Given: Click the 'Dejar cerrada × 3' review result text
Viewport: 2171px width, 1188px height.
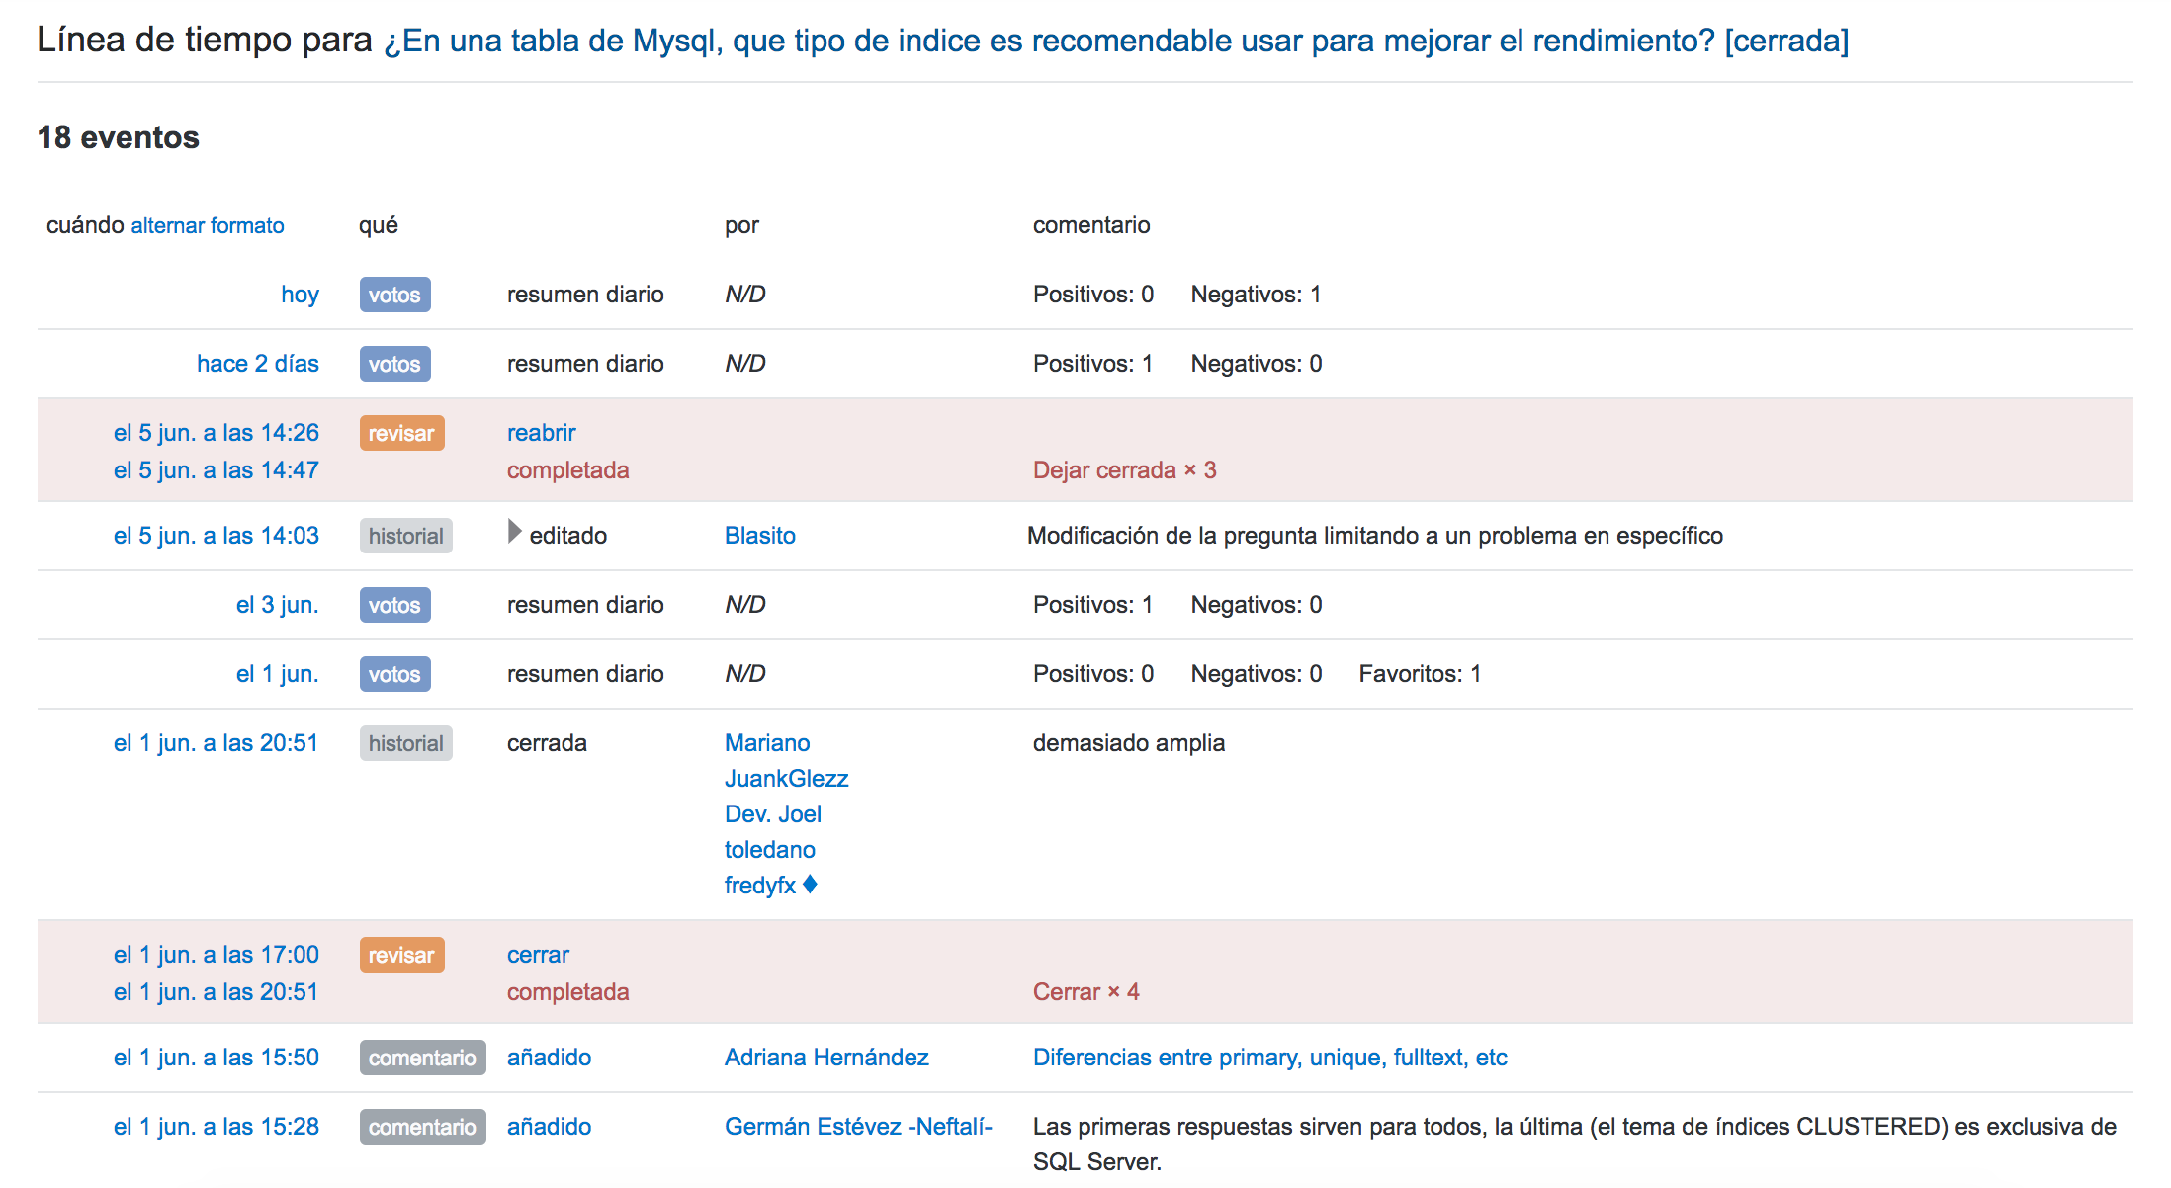Looking at the screenshot, I should pyautogui.click(x=1125, y=470).
